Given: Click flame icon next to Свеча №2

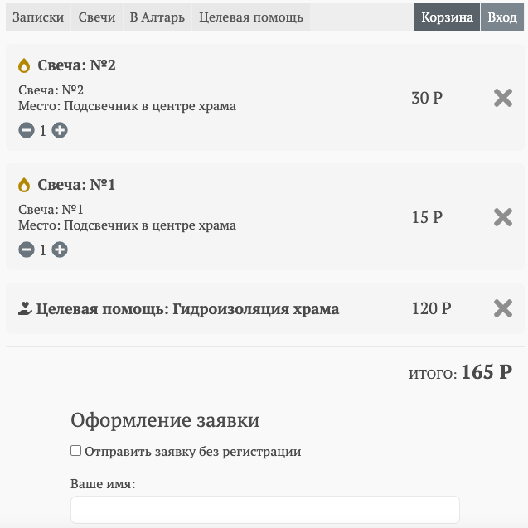Looking at the screenshot, I should (x=25, y=65).
